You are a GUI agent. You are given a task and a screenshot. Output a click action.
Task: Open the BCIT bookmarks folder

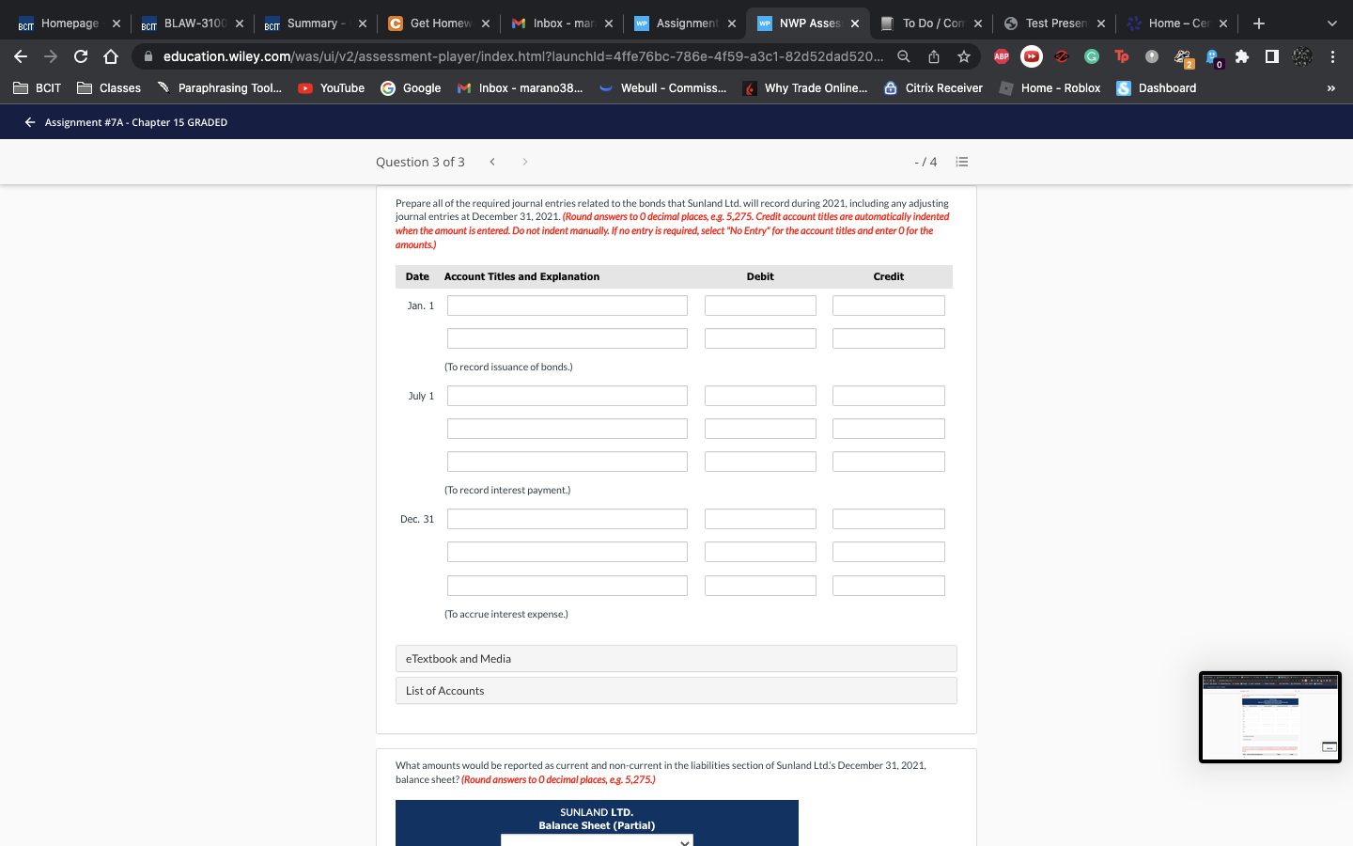38,88
